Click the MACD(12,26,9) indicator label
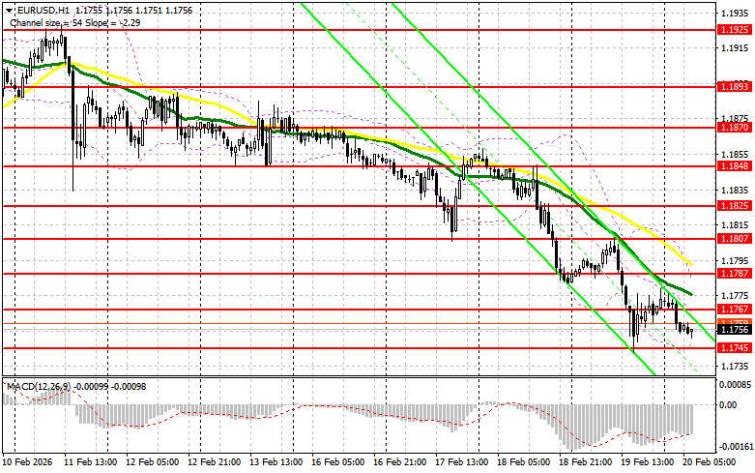 (38, 387)
